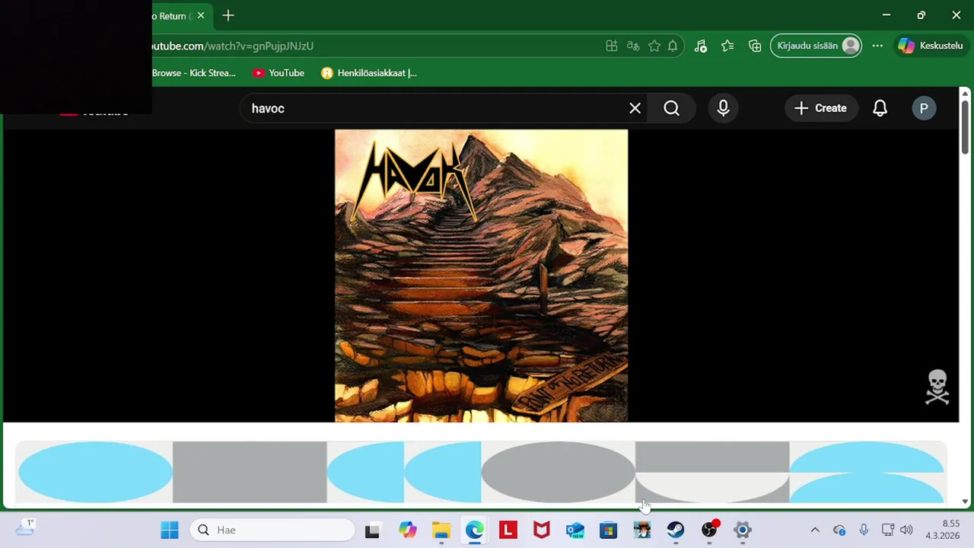Image resolution: width=974 pixels, height=548 pixels.
Task: Open YouTube notifications bell
Action: [x=880, y=108]
